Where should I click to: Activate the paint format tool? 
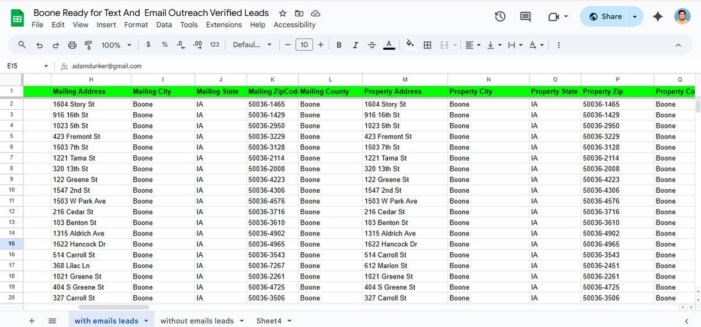(89, 45)
